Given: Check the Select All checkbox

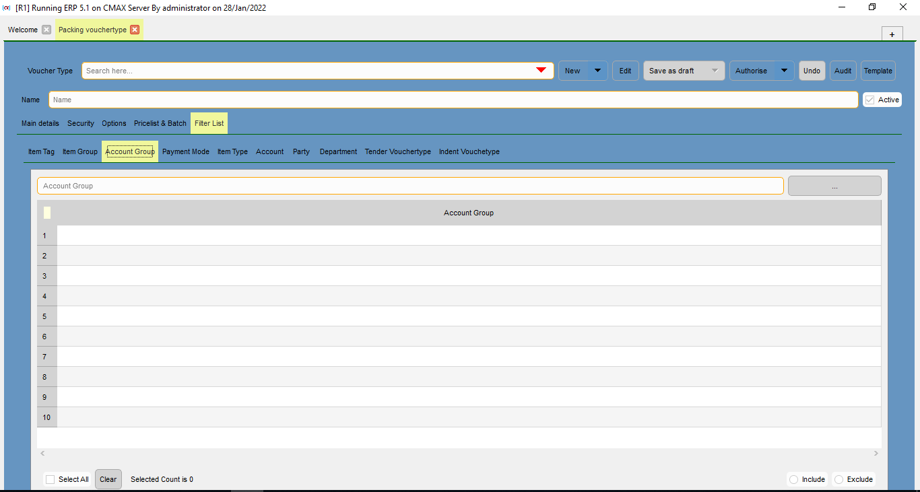Looking at the screenshot, I should pos(51,479).
